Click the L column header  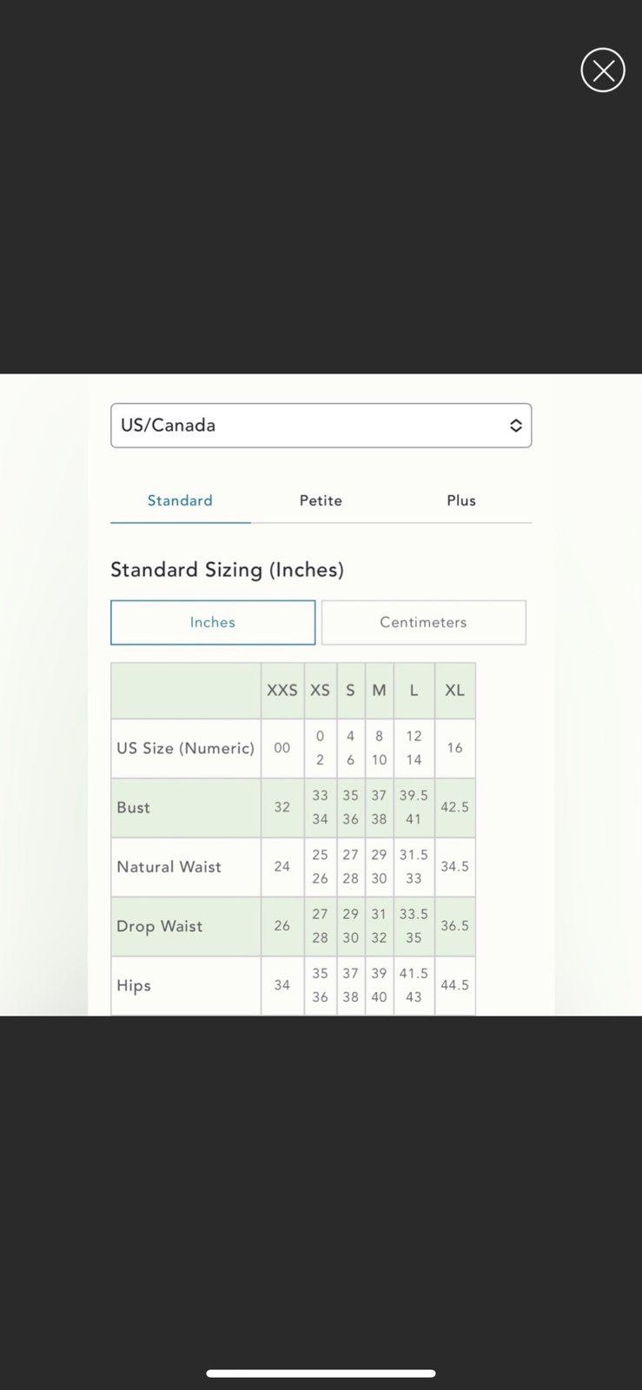tap(414, 691)
